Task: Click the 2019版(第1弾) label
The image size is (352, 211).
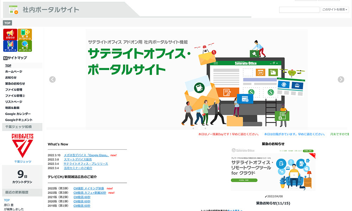Action: (x=58, y=206)
